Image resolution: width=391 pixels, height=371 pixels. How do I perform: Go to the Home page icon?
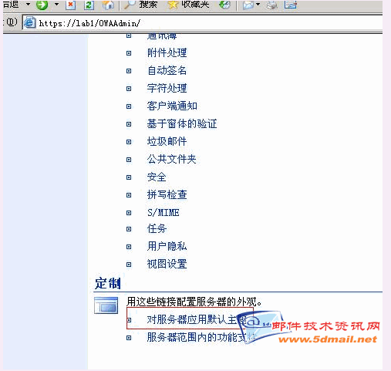pyautogui.click(x=108, y=5)
